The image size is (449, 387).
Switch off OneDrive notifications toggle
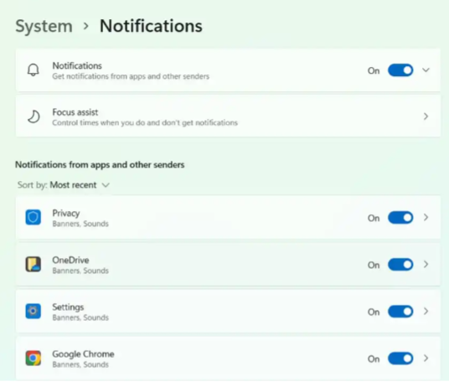400,265
